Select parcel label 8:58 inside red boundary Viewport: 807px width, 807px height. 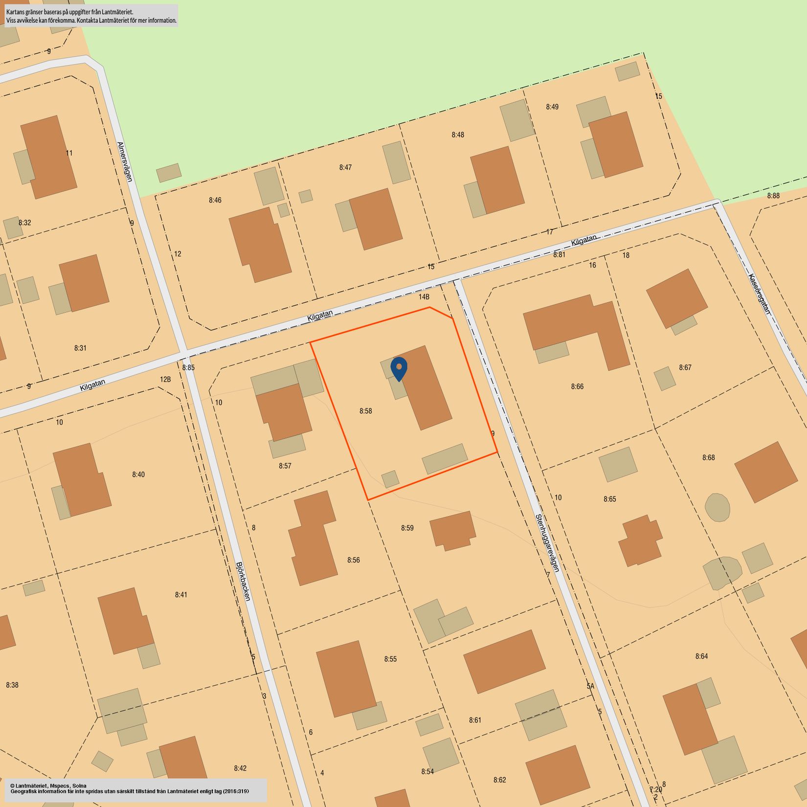(x=365, y=411)
